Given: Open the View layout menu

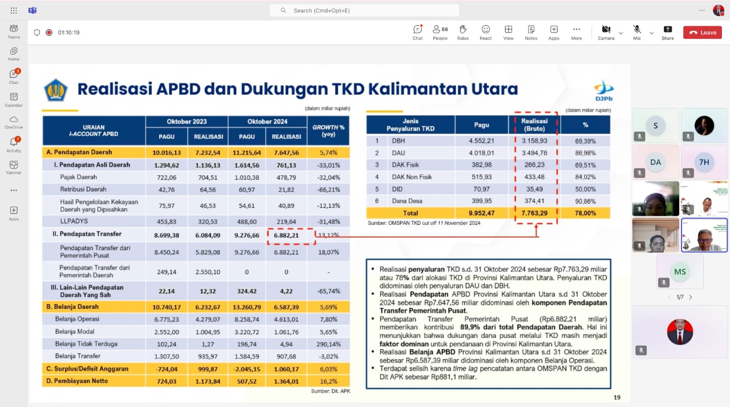Looking at the screenshot, I should (x=508, y=32).
